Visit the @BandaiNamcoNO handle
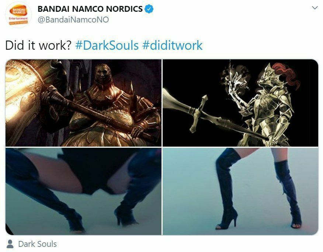 pos(73,20)
